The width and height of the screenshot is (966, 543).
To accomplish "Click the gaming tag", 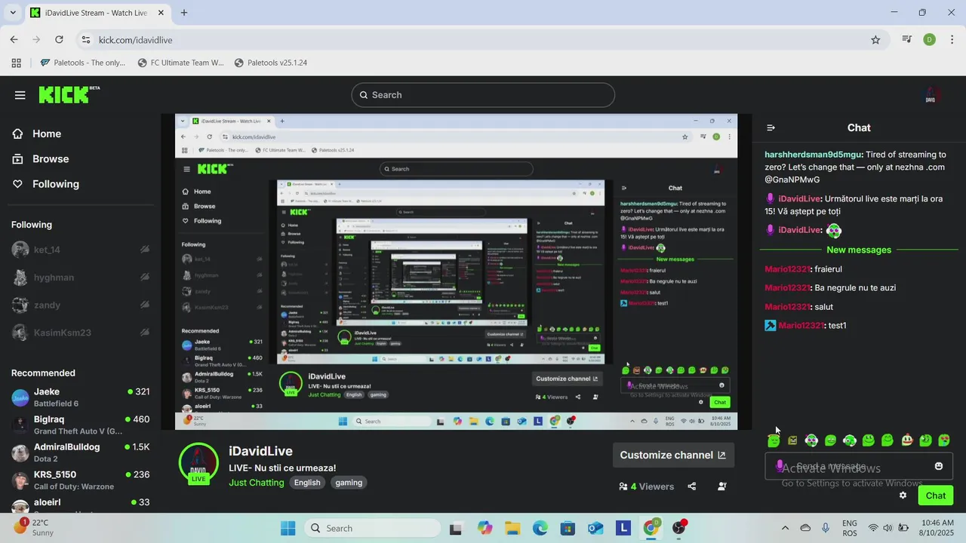I will 349,483.
